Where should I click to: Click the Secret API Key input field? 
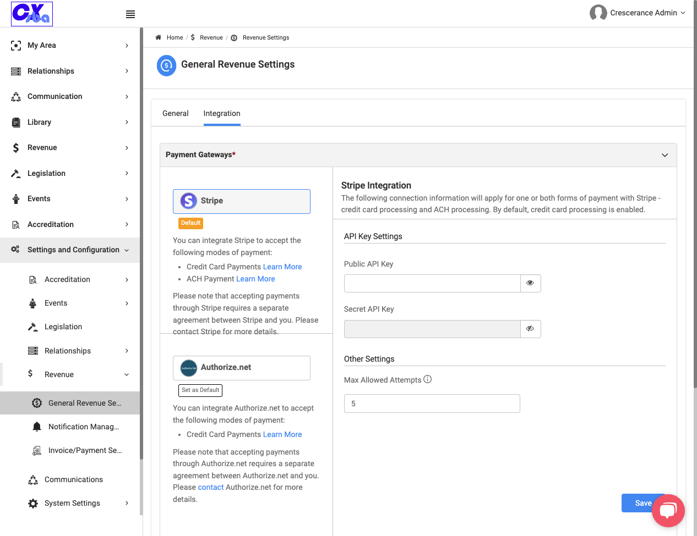tap(432, 329)
